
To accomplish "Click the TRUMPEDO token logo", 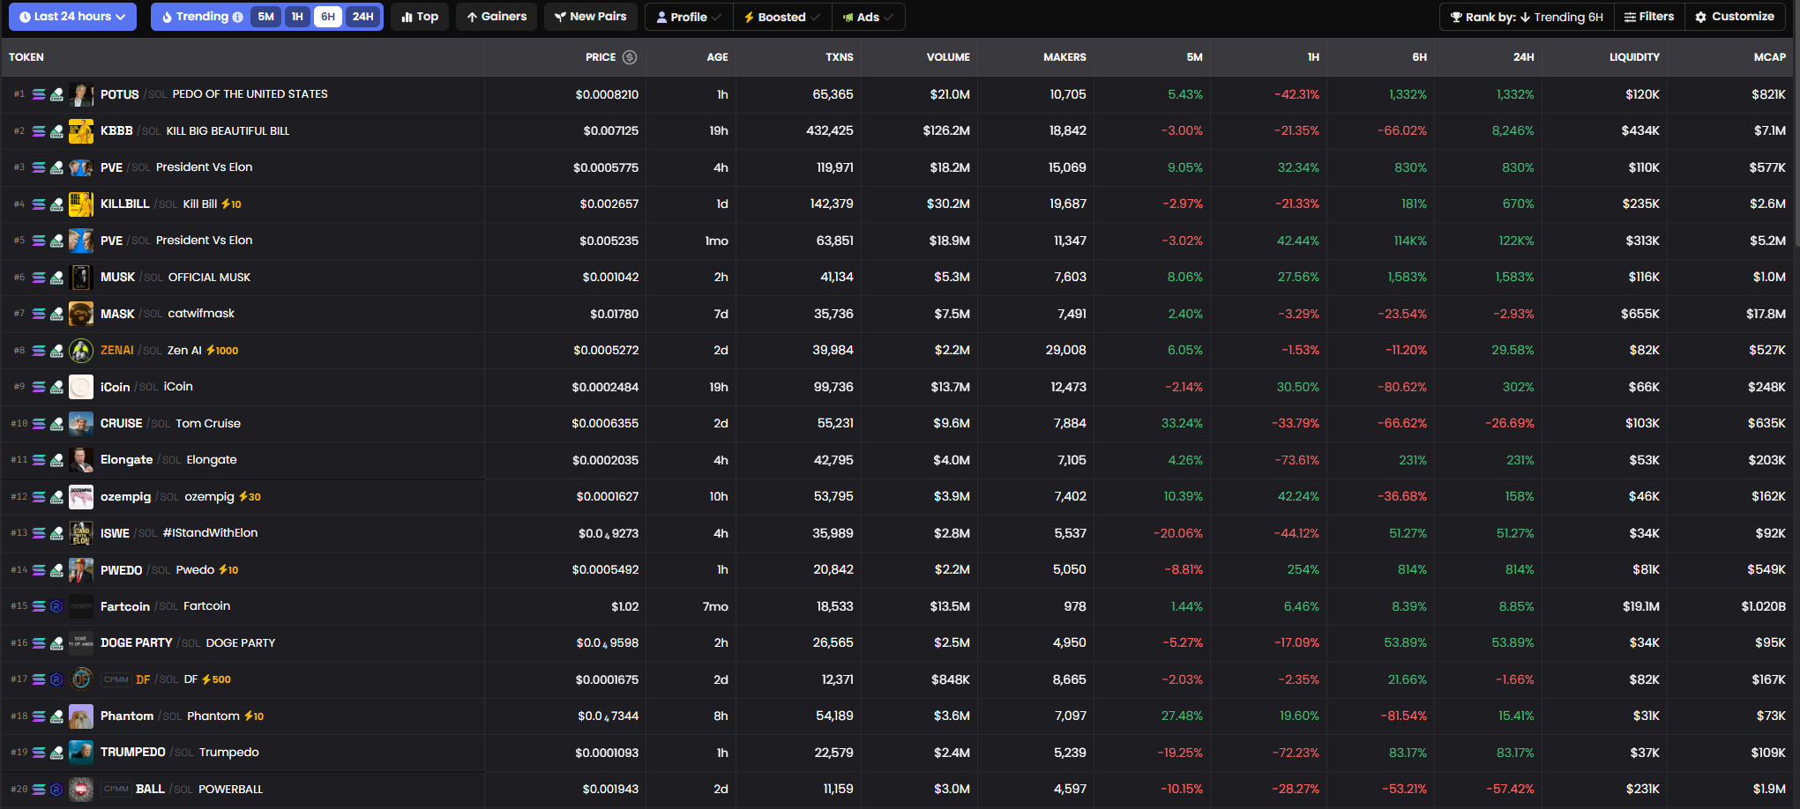I will click(x=81, y=753).
